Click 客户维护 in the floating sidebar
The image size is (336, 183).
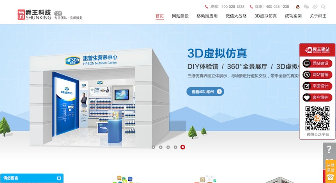317,98
